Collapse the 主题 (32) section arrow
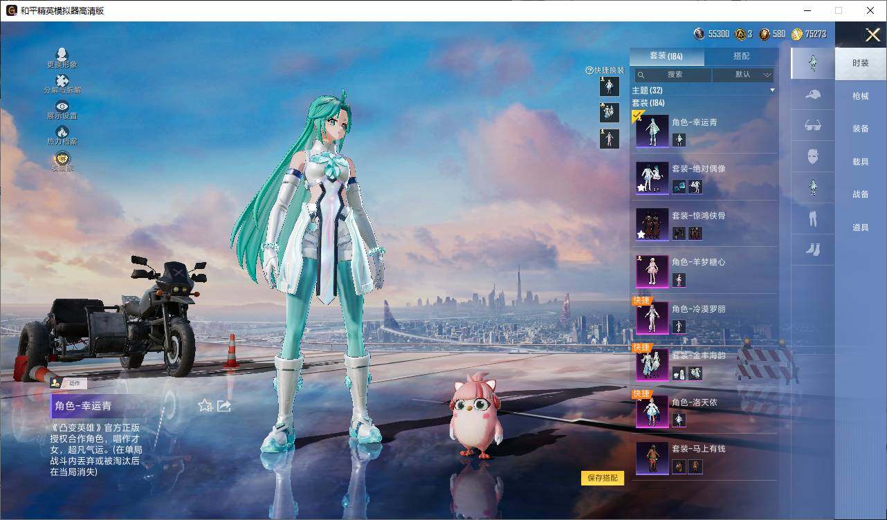 772,91
